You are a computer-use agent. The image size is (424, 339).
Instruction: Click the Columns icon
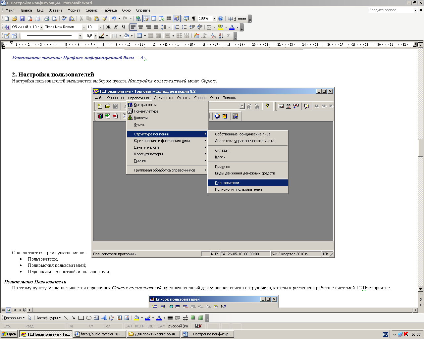[x=169, y=19]
